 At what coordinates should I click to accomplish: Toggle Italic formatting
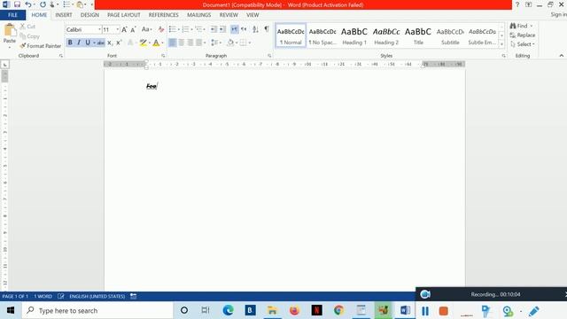coord(79,43)
